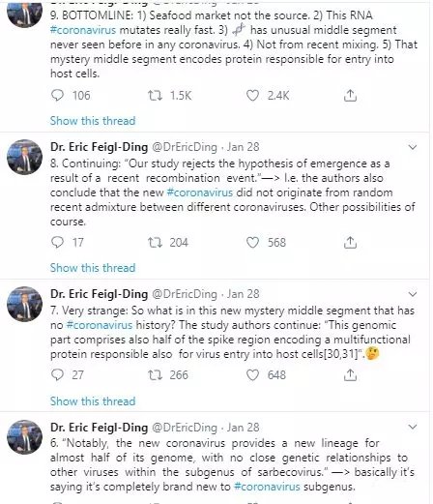Like the tweet with 2.4K likes
This screenshot has width=433, height=504.
click(x=252, y=96)
